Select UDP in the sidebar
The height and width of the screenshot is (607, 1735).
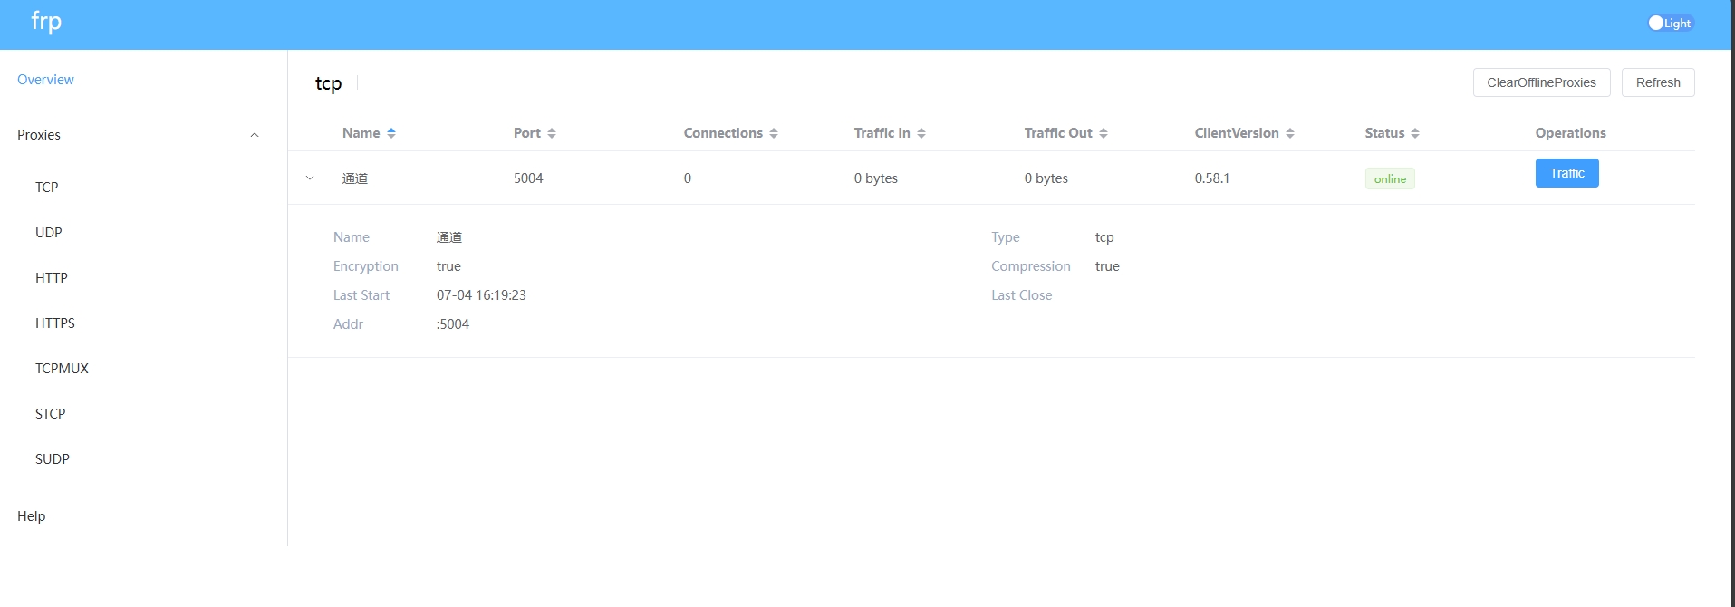pyautogui.click(x=48, y=233)
